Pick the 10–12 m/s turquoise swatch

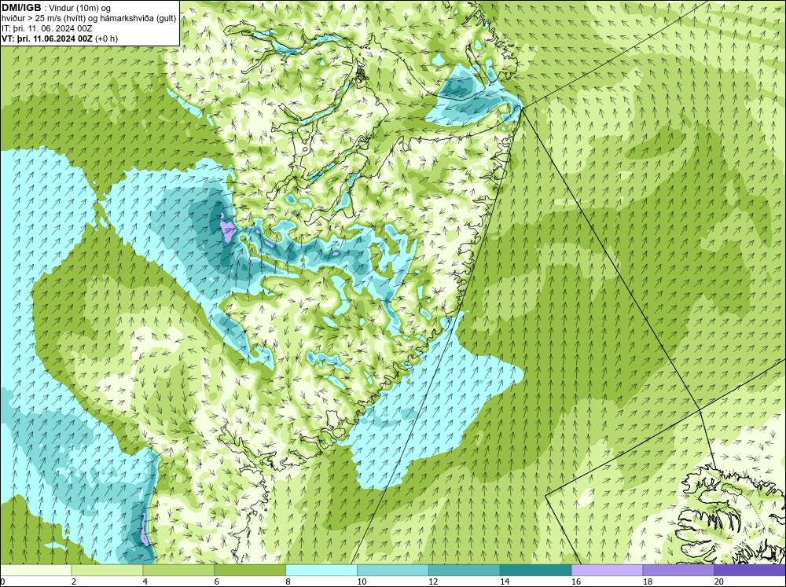coord(392,570)
